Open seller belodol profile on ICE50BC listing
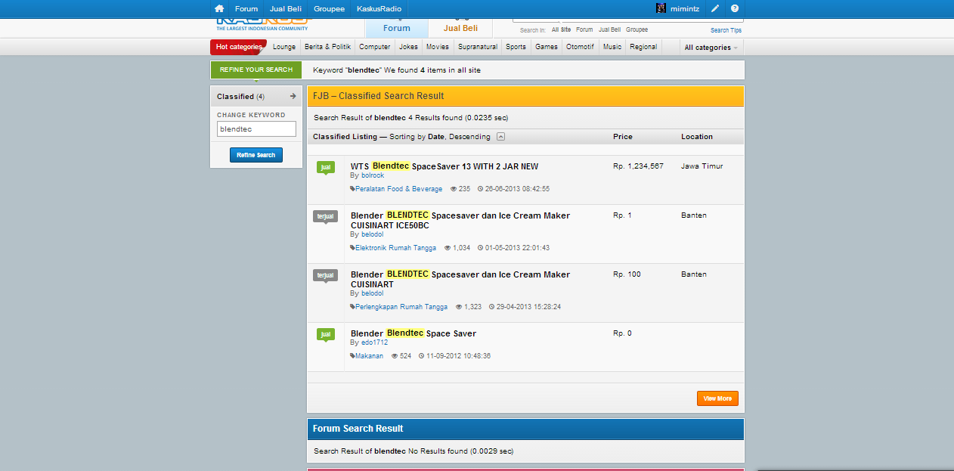This screenshot has height=471, width=954. click(372, 234)
